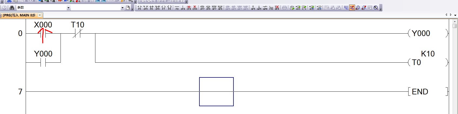
Task: Toggle the highlighted write mode button
Action: coord(352,8)
